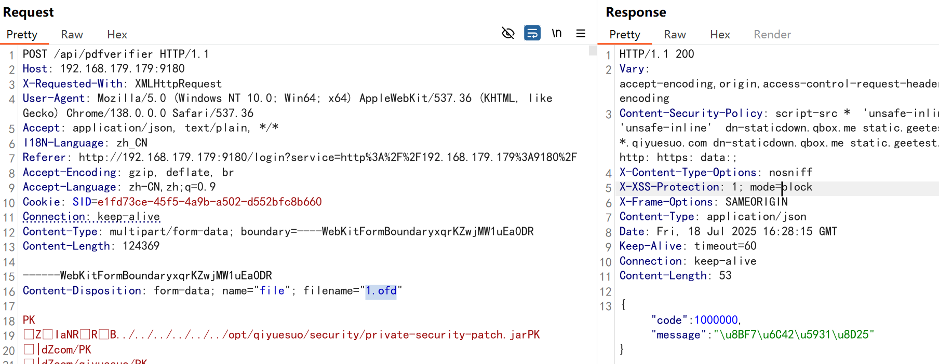
Task: Open the Response Hex view
Action: click(x=720, y=35)
